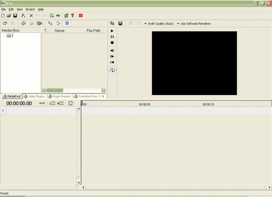Click the parent bin folder icon
The height and width of the screenshot is (197, 272).
pos(13,23)
